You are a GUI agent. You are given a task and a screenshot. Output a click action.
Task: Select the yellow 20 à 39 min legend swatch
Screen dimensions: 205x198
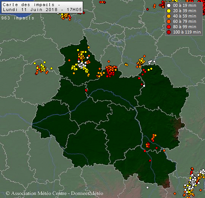click(x=169, y=11)
